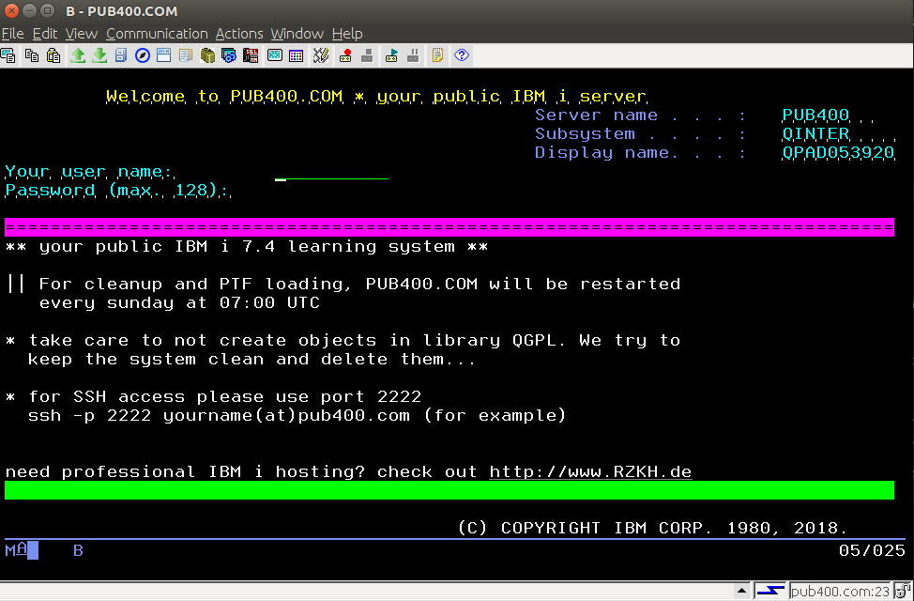Screen dimensions: 914x601
Task: Follow the http://www.RZKH.de link
Action: pyautogui.click(x=591, y=470)
